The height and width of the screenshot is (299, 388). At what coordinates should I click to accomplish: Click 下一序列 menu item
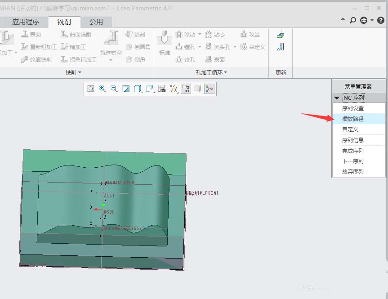pos(359,161)
